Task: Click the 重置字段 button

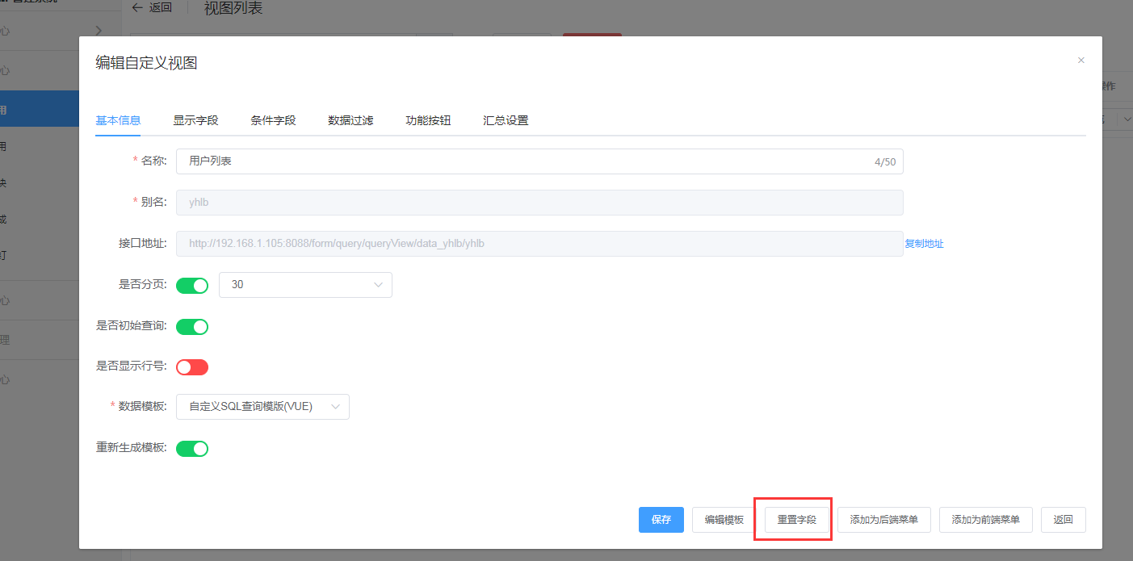Action: tap(797, 520)
